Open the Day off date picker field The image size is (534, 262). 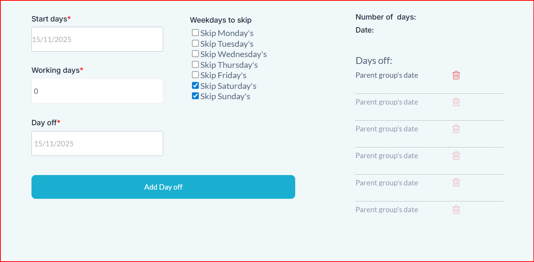[x=97, y=144]
